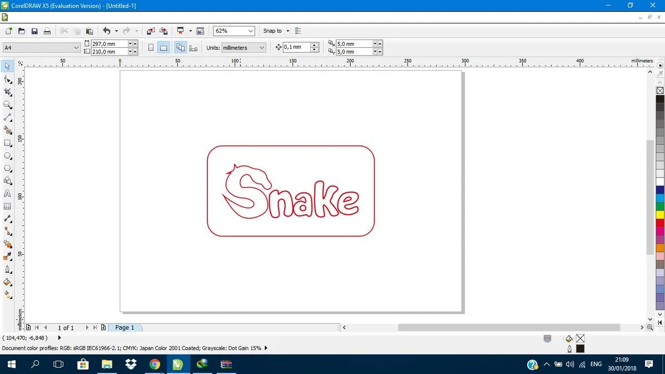Open File Explorer from taskbar
665x374 pixels.
tap(107, 364)
